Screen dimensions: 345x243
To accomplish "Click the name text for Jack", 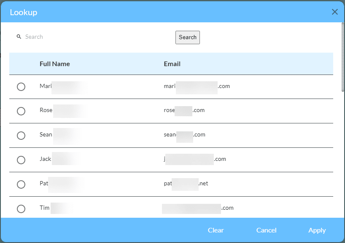I will coord(46,159).
